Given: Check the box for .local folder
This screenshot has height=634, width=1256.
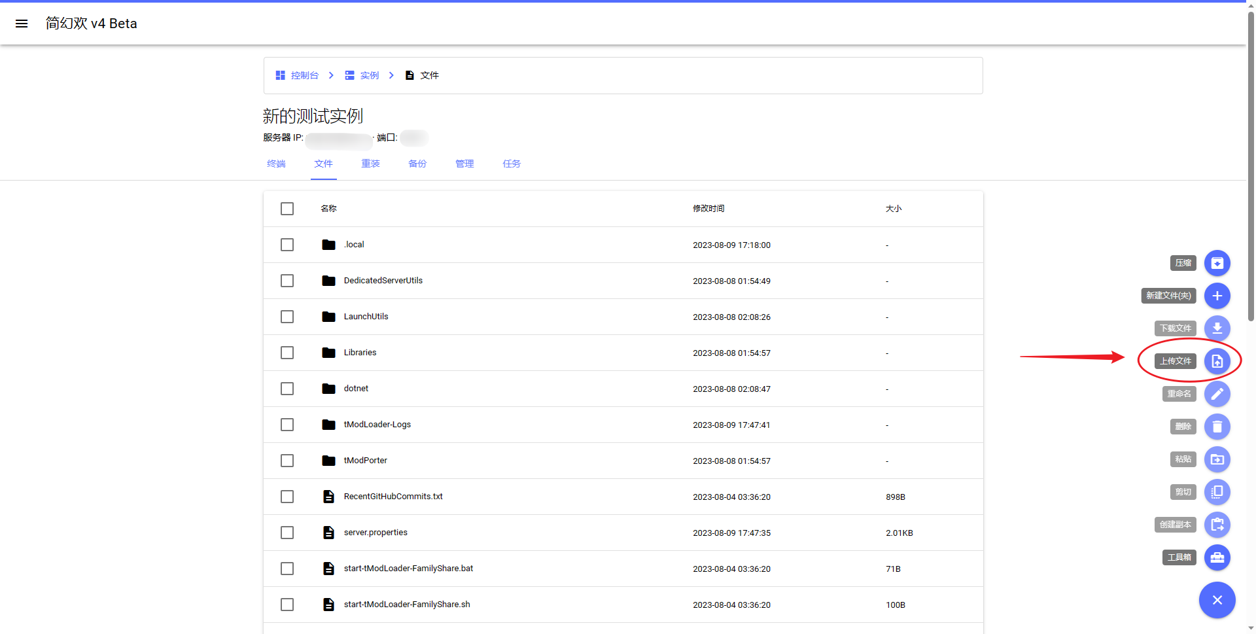Looking at the screenshot, I should pyautogui.click(x=287, y=245).
